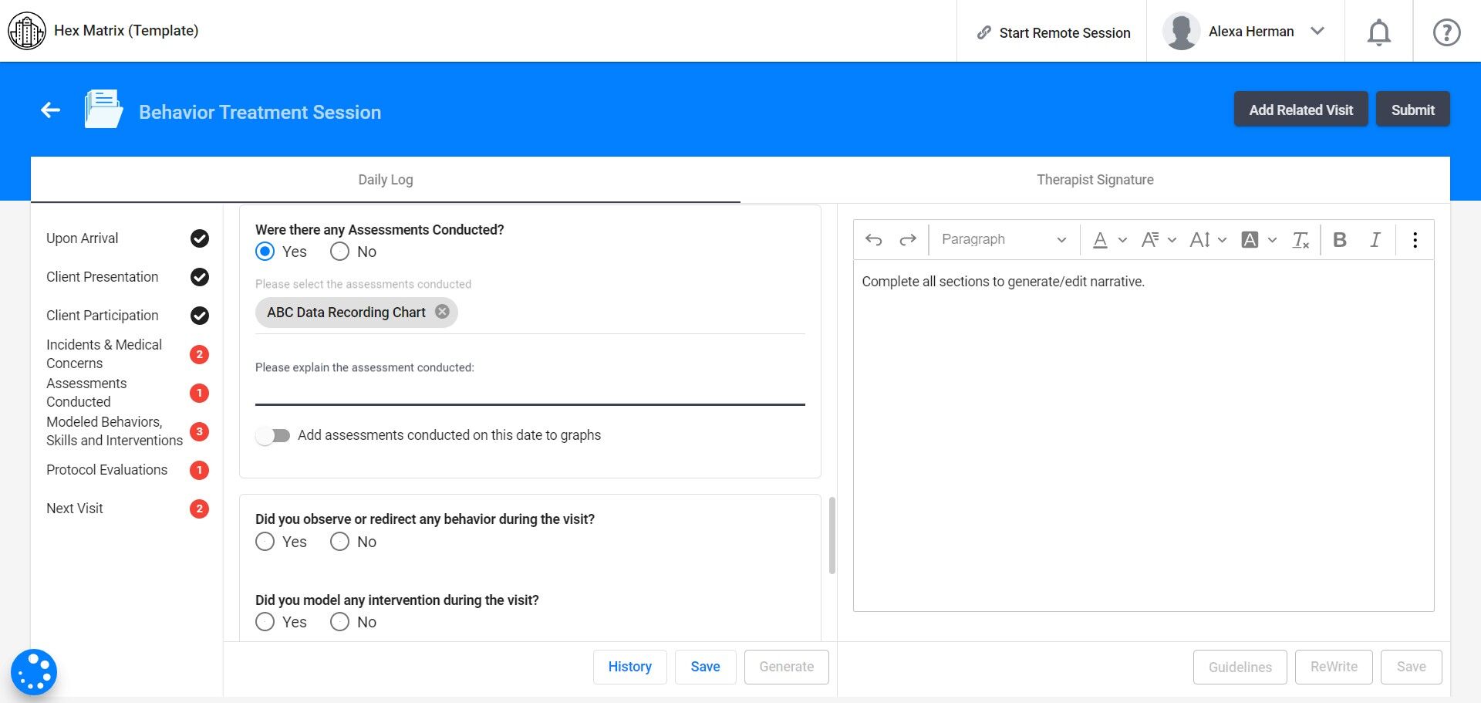Toggle bold text formatting
This screenshot has height=703, width=1481.
[x=1340, y=240]
